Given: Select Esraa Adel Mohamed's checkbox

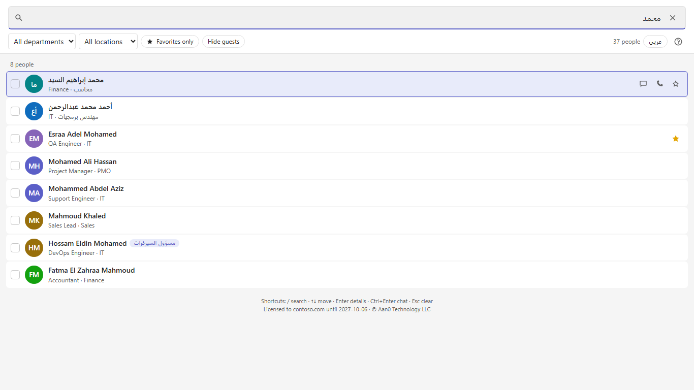Looking at the screenshot, I should [x=15, y=139].
